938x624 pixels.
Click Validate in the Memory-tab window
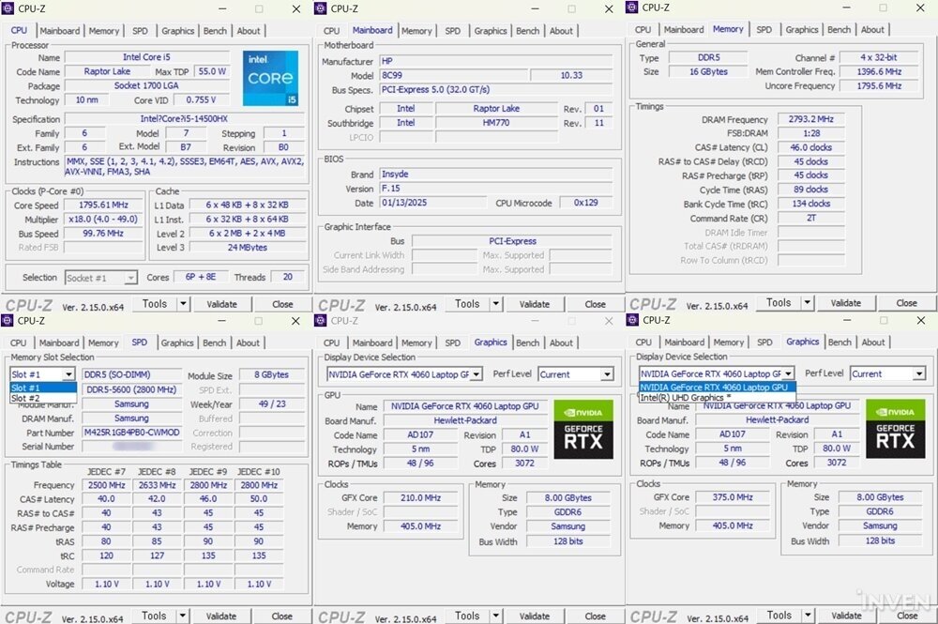(846, 303)
